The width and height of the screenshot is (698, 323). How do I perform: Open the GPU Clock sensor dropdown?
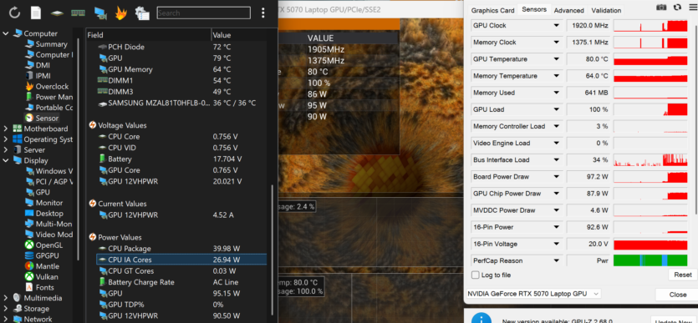click(556, 26)
